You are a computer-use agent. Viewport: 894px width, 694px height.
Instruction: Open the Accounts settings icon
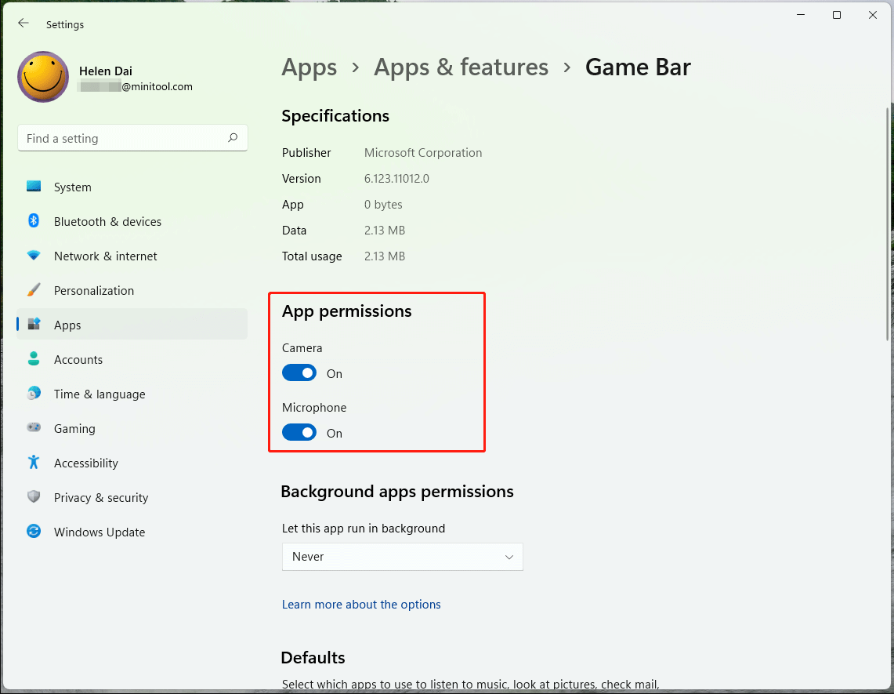click(x=34, y=359)
